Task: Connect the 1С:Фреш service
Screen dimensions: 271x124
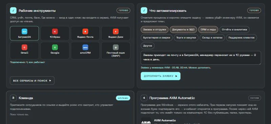Action: point(55,33)
